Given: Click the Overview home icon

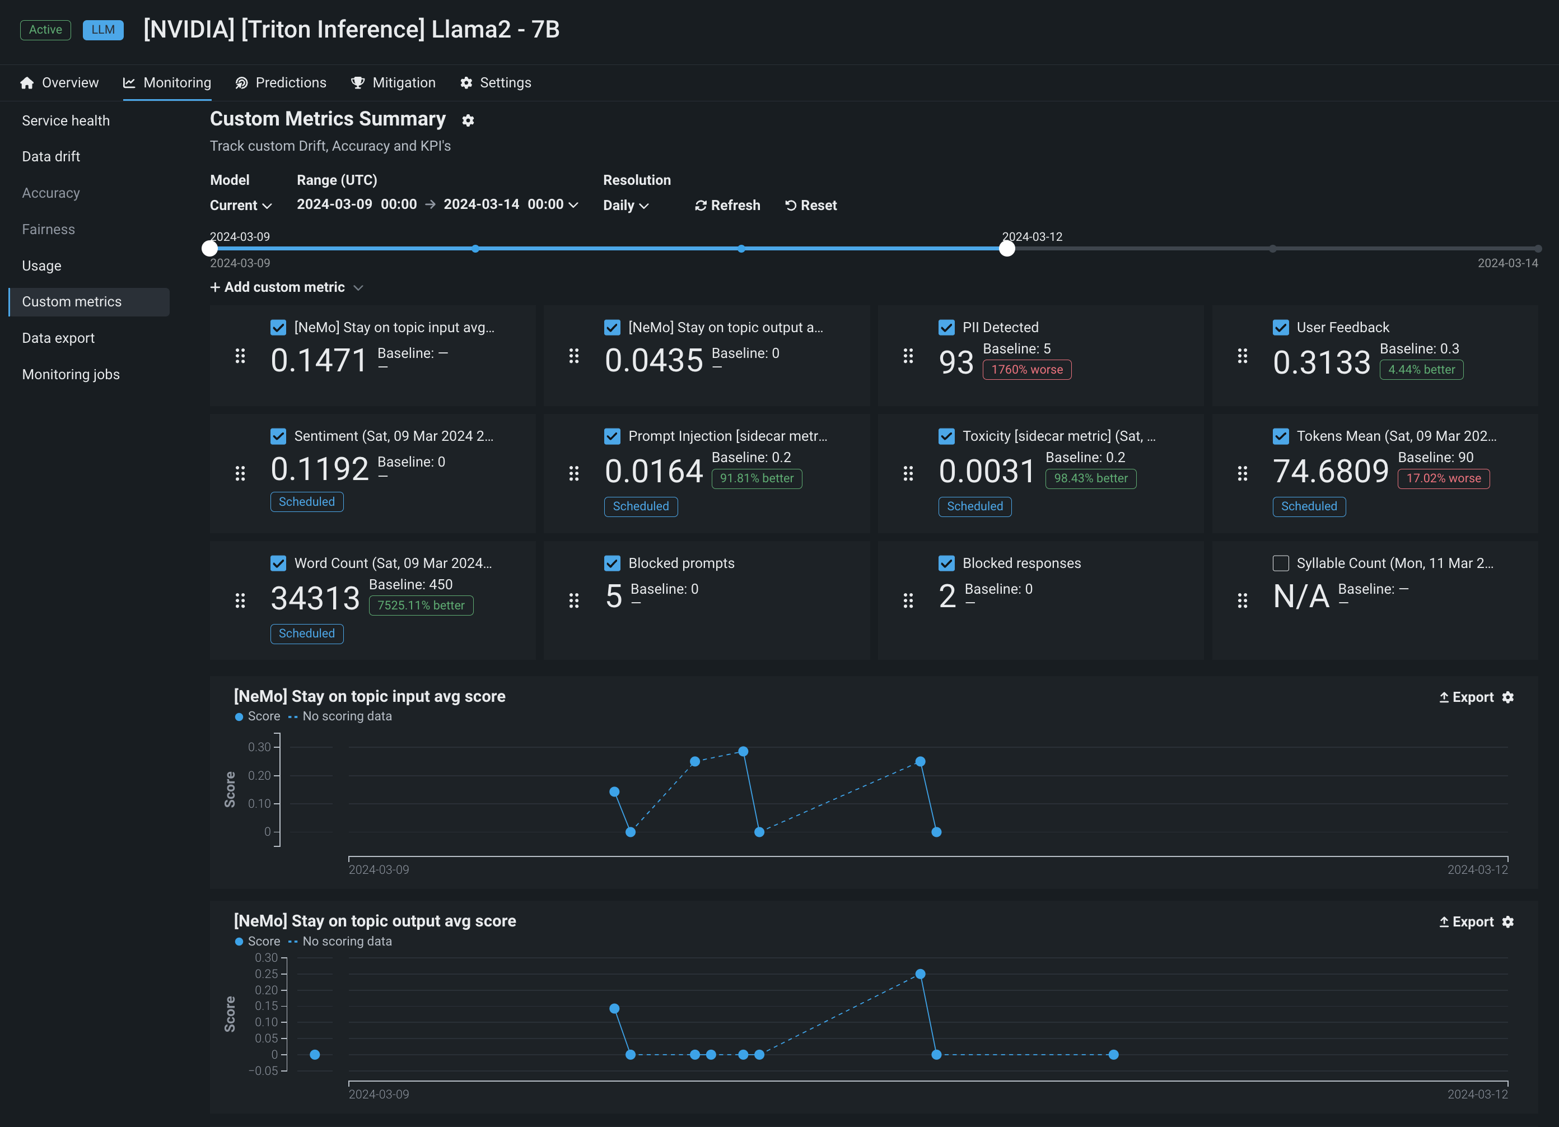Looking at the screenshot, I should pos(27,83).
